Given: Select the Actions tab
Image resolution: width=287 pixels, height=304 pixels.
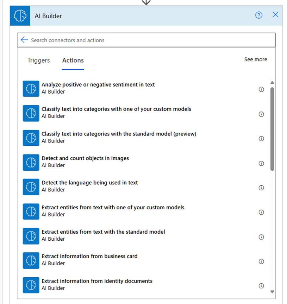Looking at the screenshot, I should click(x=73, y=60).
